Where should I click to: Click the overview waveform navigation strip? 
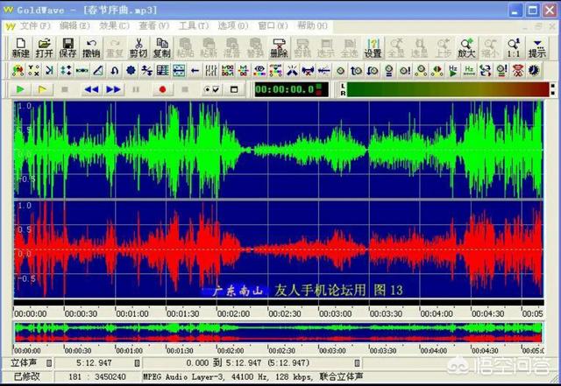click(x=279, y=333)
